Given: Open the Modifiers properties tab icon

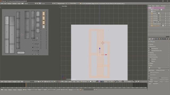Looking at the screenshot, I should click(163, 39).
